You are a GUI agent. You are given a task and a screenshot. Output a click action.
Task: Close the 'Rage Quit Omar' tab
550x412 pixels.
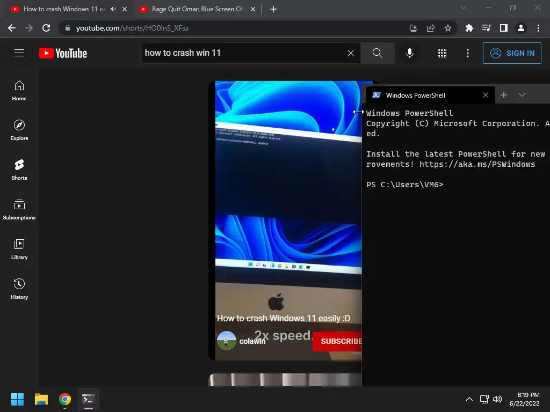253,9
